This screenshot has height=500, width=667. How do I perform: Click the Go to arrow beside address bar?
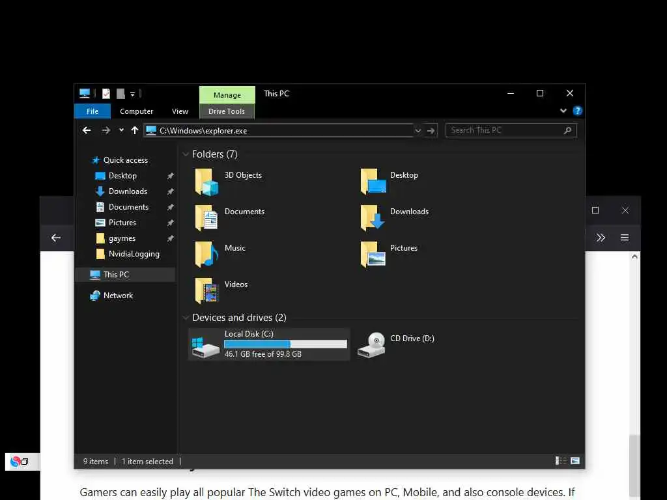(x=431, y=130)
